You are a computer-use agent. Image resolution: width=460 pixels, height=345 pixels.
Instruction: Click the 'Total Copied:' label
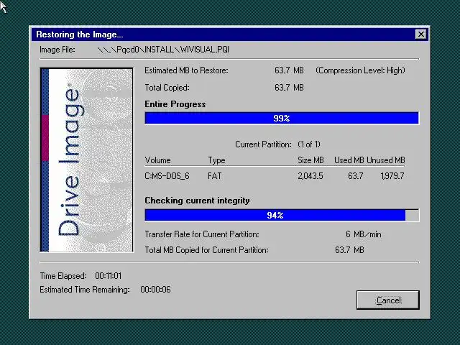pos(167,88)
